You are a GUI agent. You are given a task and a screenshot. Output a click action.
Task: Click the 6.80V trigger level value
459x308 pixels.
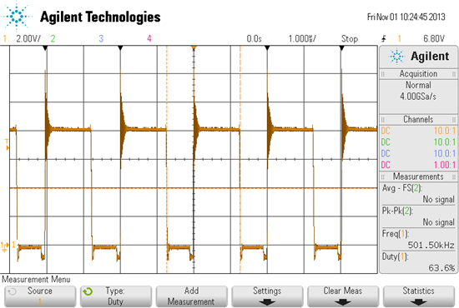pos(433,38)
